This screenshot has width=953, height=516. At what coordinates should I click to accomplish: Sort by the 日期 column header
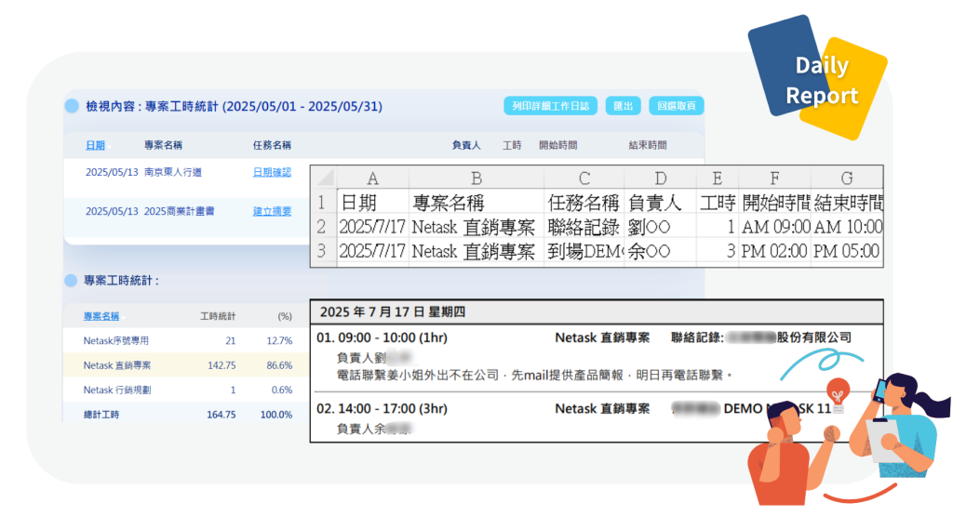pos(95,145)
